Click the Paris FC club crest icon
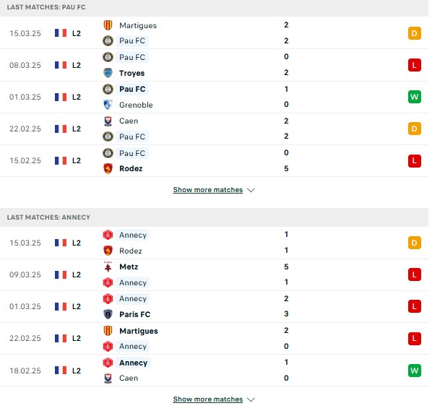Screen dimensions: 432x411 108,314
